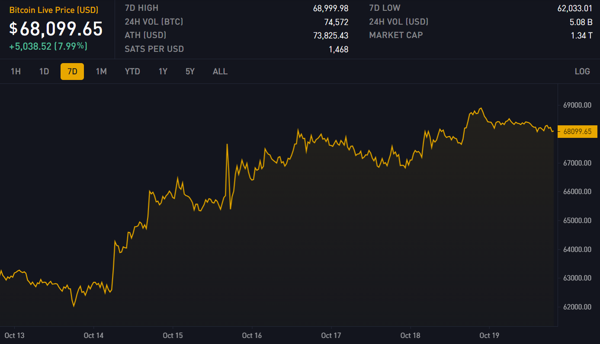Click the large $68,099.65 price
Image resolution: width=600 pixels, height=344 pixels.
pyautogui.click(x=56, y=29)
